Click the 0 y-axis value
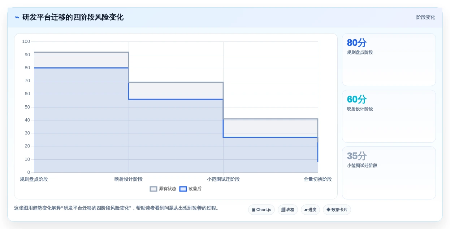Screen dimensions: 450x229 point(29,172)
